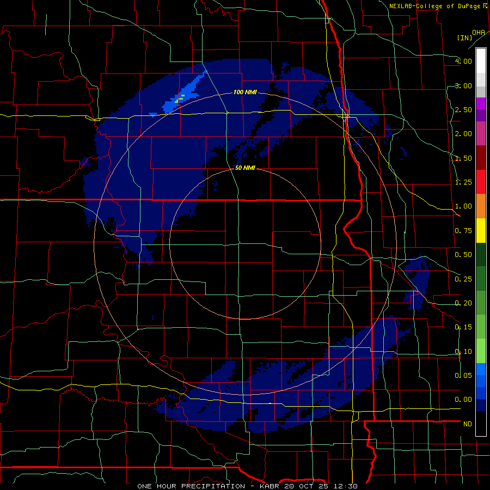The image size is (490, 490).
Task: Click the 0.00 legend value
Action: click(x=463, y=400)
